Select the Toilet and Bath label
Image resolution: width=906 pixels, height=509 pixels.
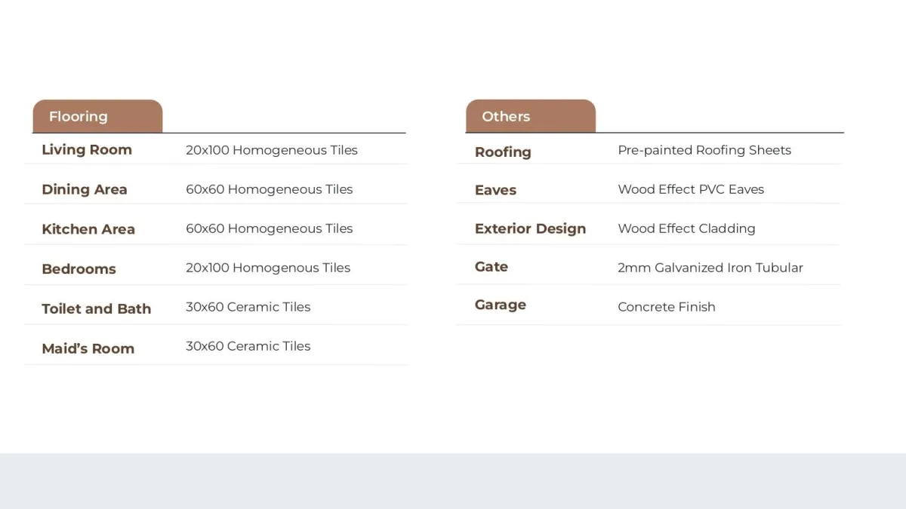click(97, 308)
